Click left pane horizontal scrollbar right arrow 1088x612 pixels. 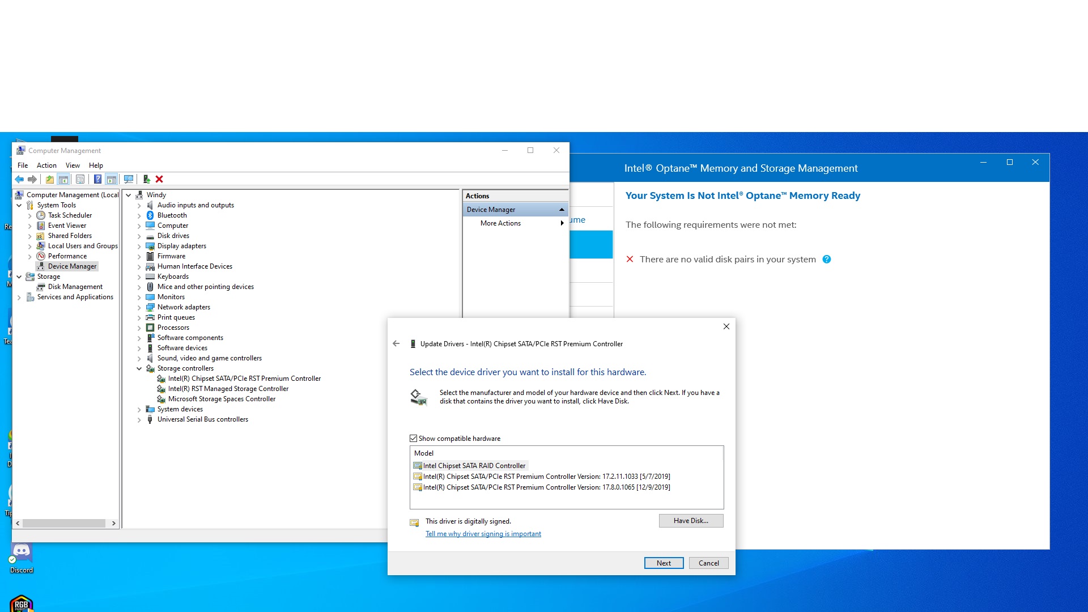(114, 524)
